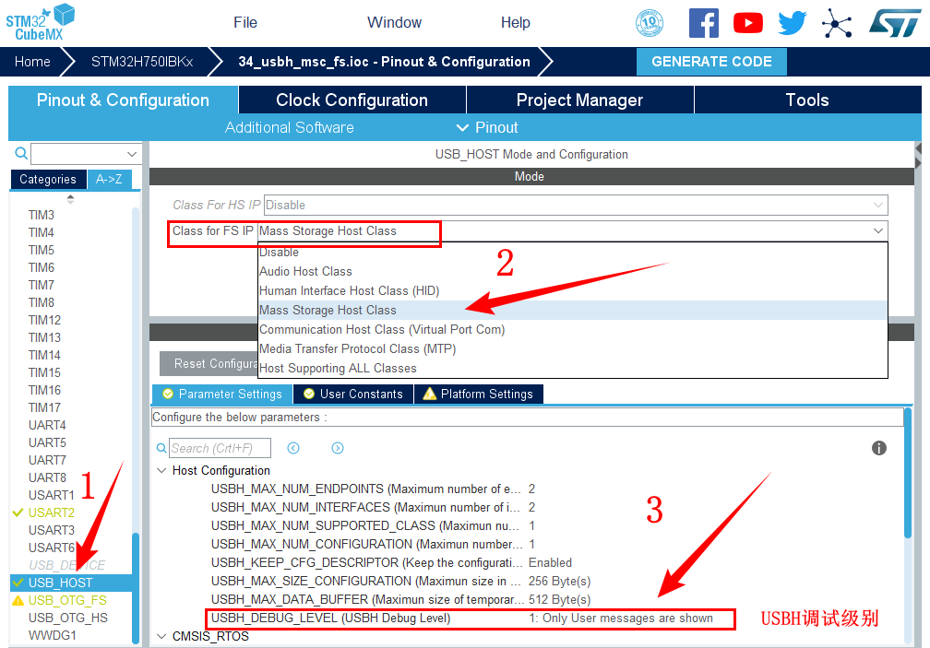
Task: Click the ST logo icon
Action: [x=894, y=23]
